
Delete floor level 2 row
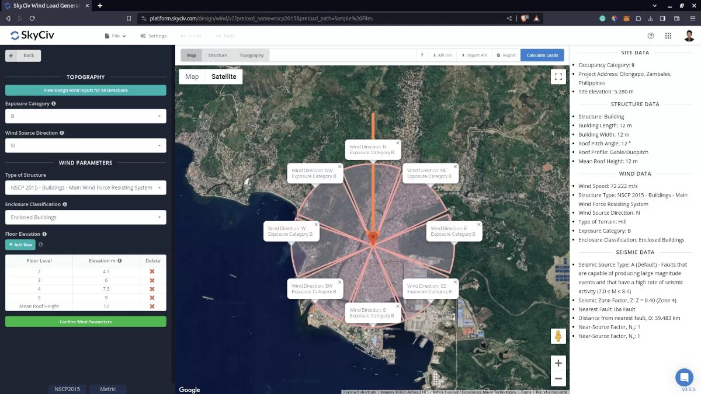pyautogui.click(x=152, y=271)
